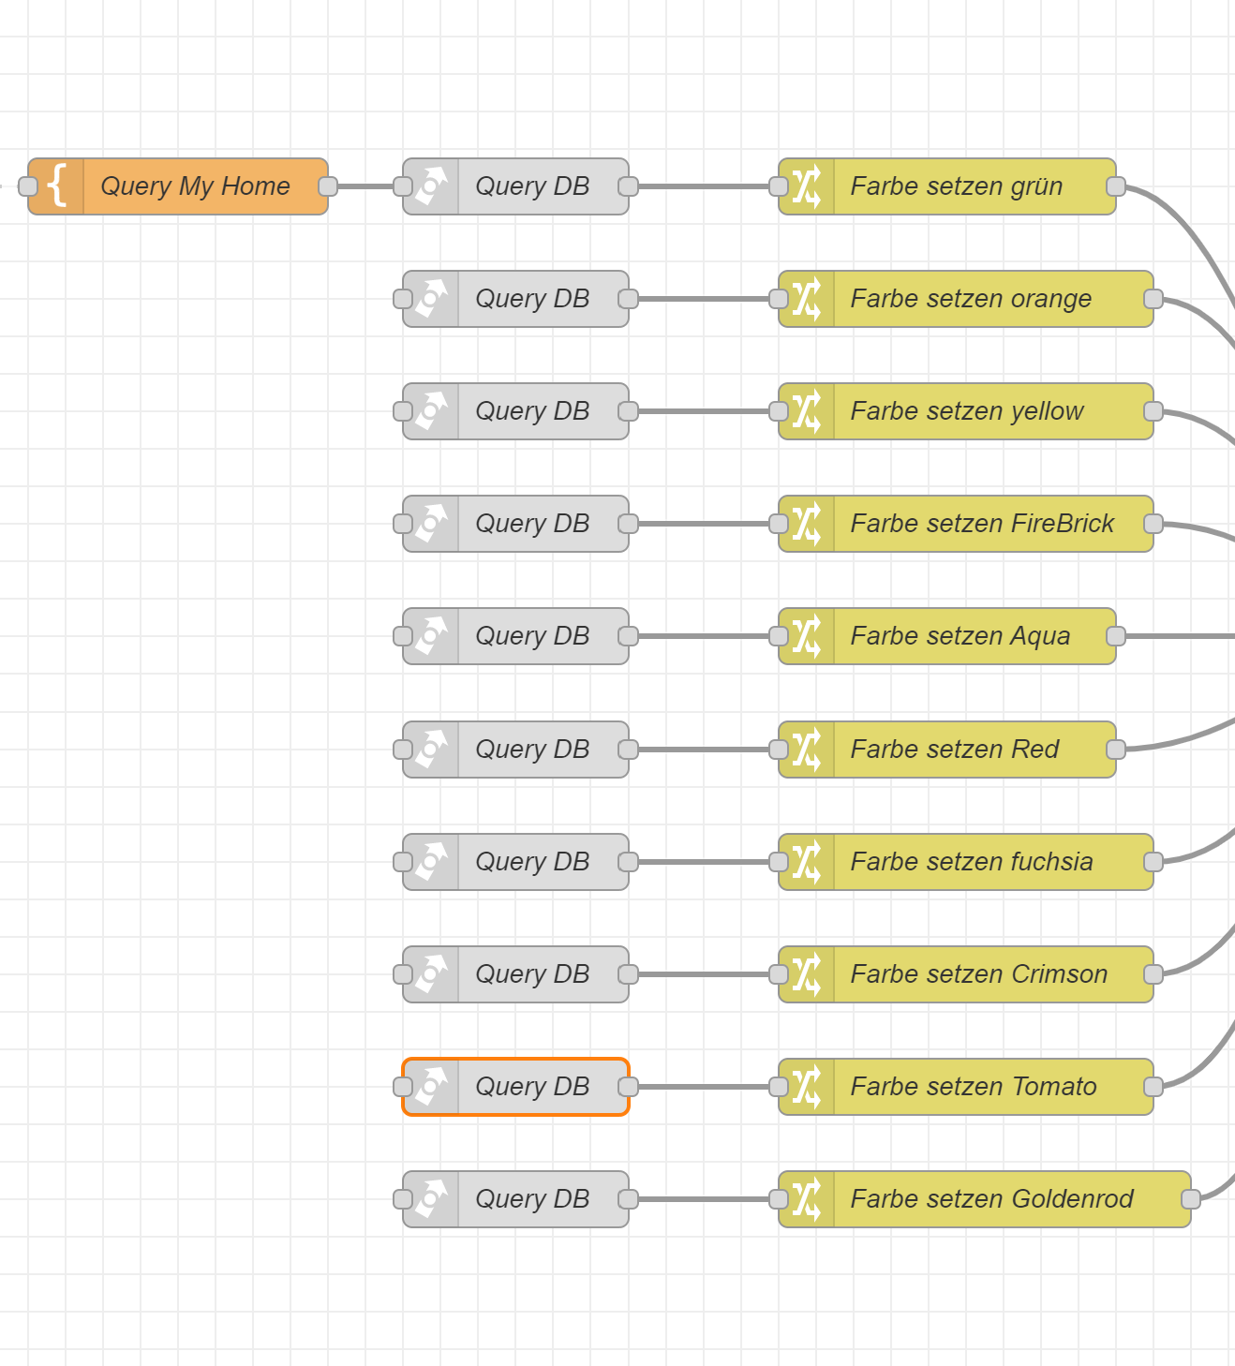
Task: Click the curly-brace icon on Query My Home
Action: point(57,186)
